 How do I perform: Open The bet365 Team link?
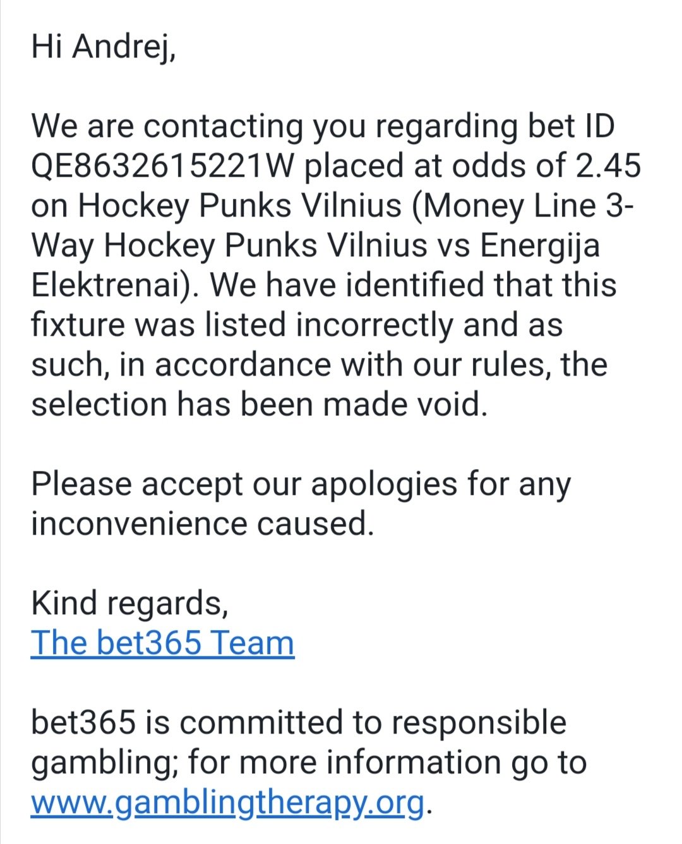point(162,643)
